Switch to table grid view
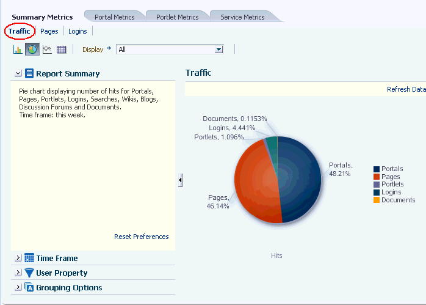 [x=62, y=50]
